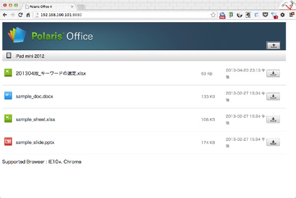Download sample_doc.docx via its download button

(x=273, y=97)
